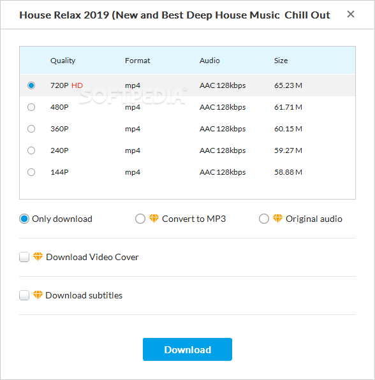Click AAC 128kbps in the 240P row
Image resolution: width=375 pixels, height=380 pixels.
(223, 150)
